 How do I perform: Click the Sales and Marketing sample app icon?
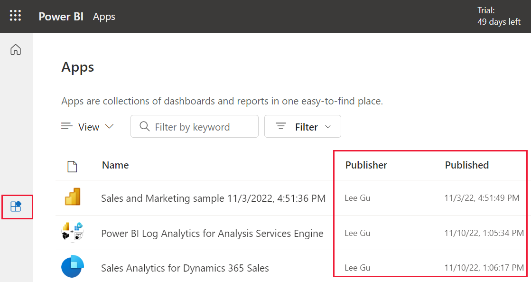coord(73,197)
